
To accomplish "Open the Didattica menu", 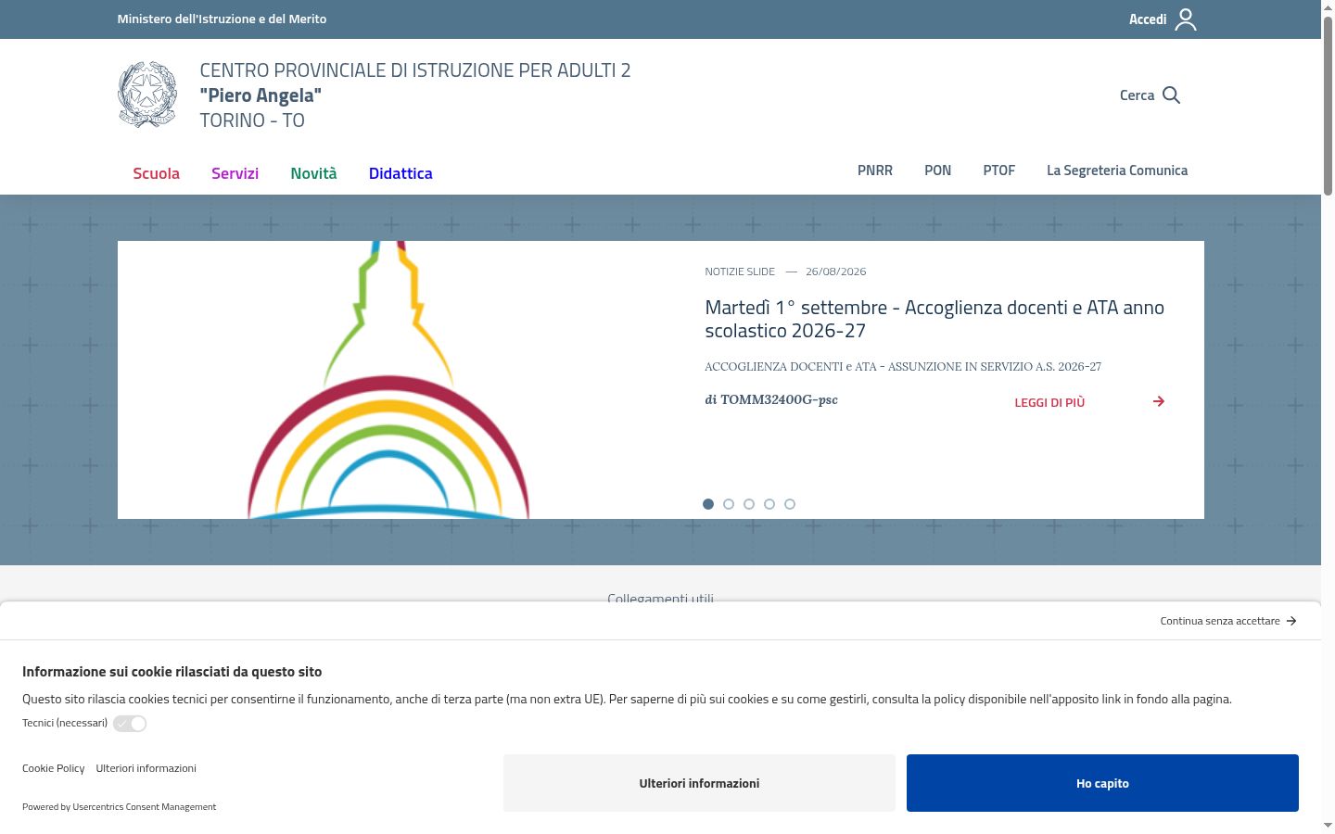I will click(x=400, y=173).
